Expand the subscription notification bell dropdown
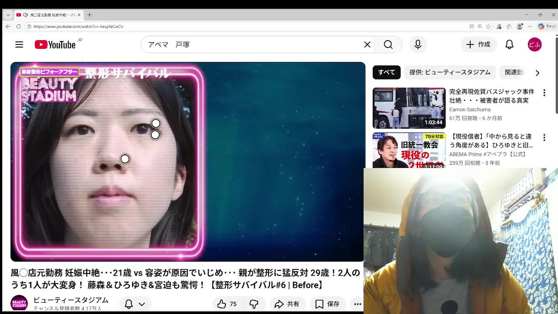558x314 pixels. (x=135, y=304)
